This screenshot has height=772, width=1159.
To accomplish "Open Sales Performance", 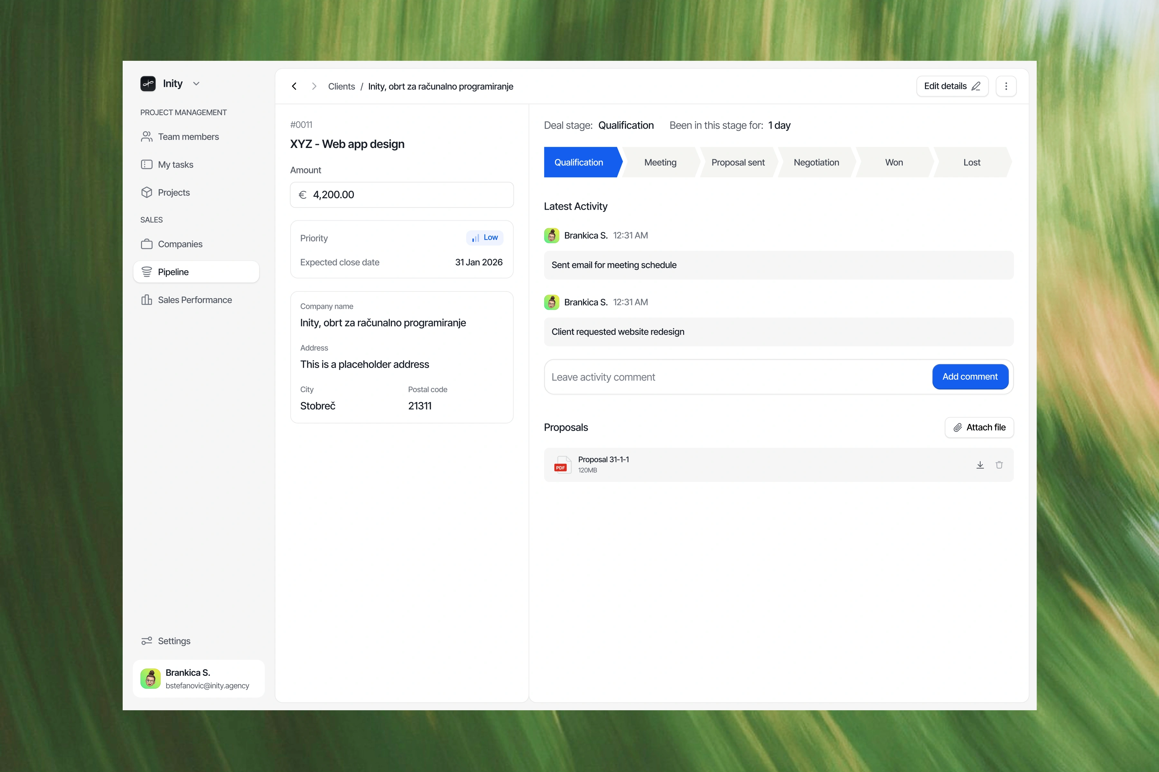I will (195, 300).
